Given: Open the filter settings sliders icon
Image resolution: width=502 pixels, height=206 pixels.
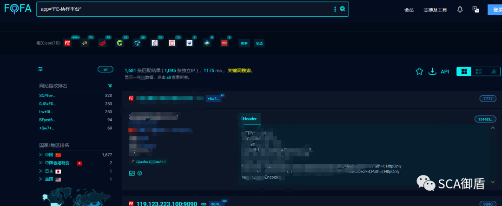Looking at the screenshot, I should click(40, 69).
